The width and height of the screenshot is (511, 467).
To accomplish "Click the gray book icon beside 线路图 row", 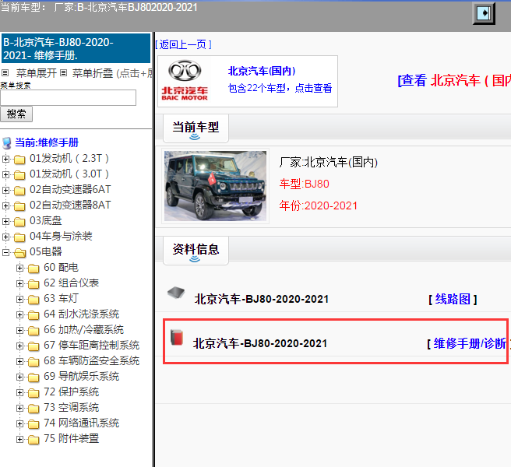I will (176, 293).
